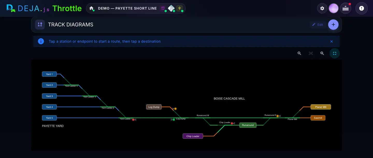Select the purple Chip Loader station box
373x158 pixels.
pyautogui.click(x=193, y=136)
